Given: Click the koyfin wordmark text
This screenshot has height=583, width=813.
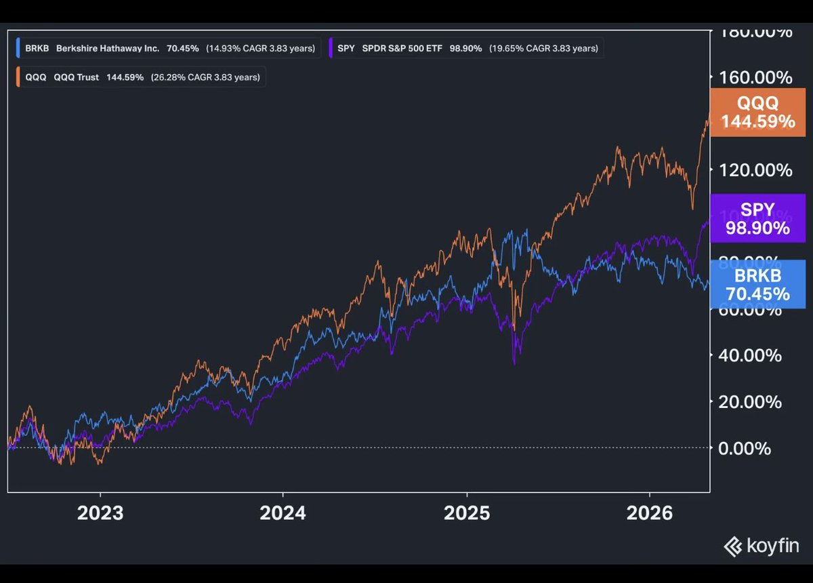Looking at the screenshot, I should pyautogui.click(x=773, y=546).
